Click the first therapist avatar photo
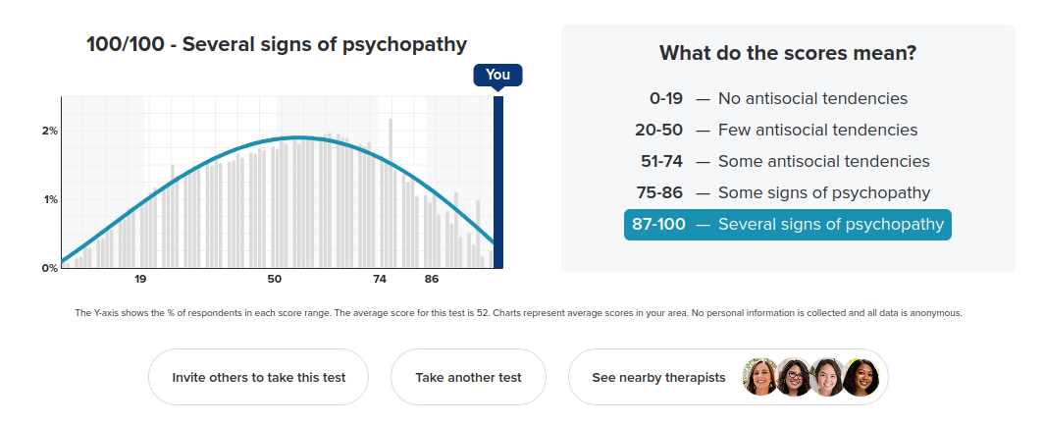This screenshot has width=1044, height=426. tap(760, 377)
